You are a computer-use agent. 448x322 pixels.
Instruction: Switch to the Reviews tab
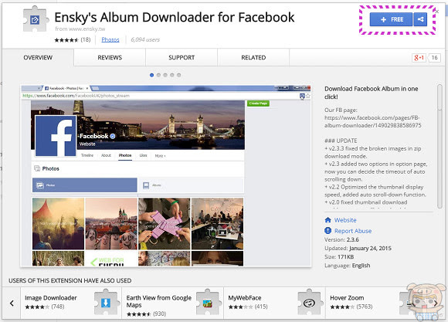coord(110,57)
